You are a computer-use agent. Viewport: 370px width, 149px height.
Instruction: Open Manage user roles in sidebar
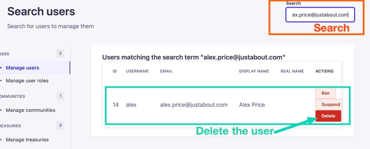[27, 81]
